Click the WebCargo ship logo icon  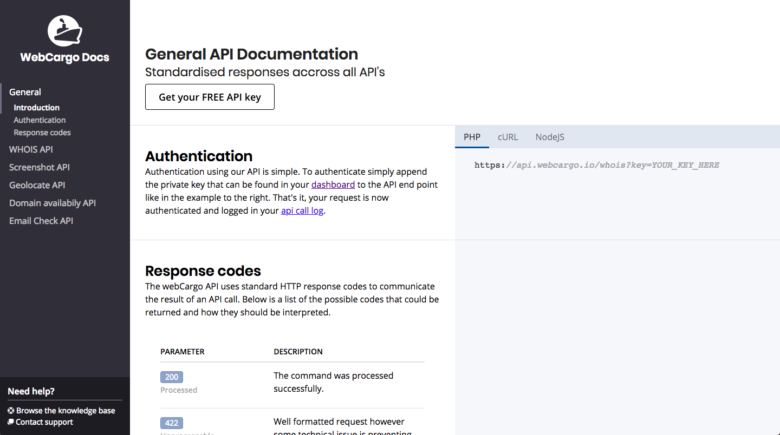[64, 30]
